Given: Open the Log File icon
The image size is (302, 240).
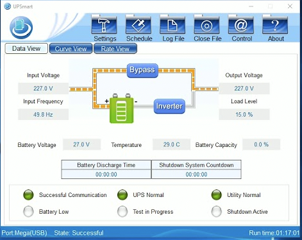Looking at the screenshot, I should [172, 24].
